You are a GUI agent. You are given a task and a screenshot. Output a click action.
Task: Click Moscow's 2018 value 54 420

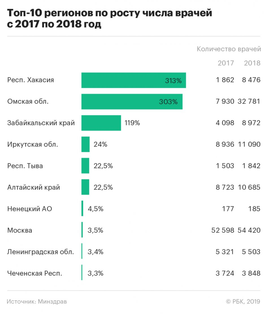[249, 230]
